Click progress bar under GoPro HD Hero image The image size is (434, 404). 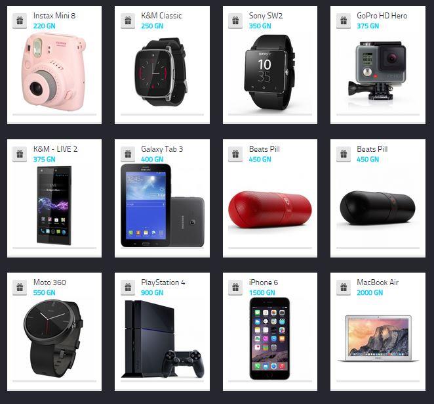pyautogui.click(x=378, y=114)
